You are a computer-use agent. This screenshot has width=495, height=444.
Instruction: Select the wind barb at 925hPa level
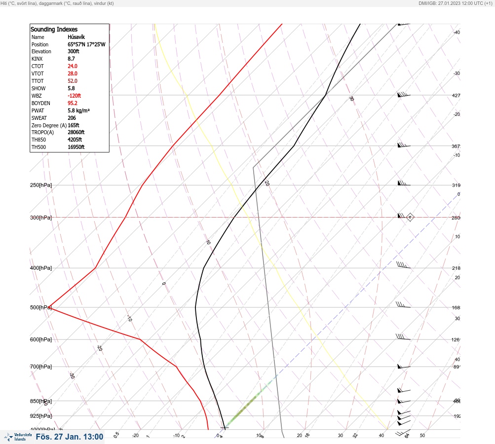[404, 418]
